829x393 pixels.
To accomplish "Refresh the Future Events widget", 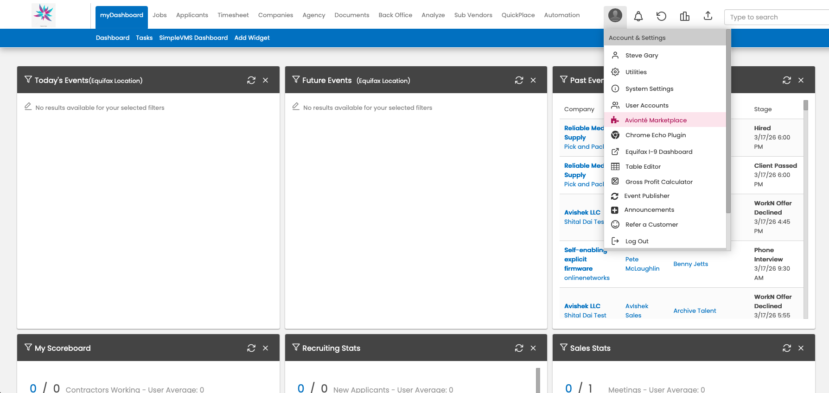I will [x=519, y=80].
